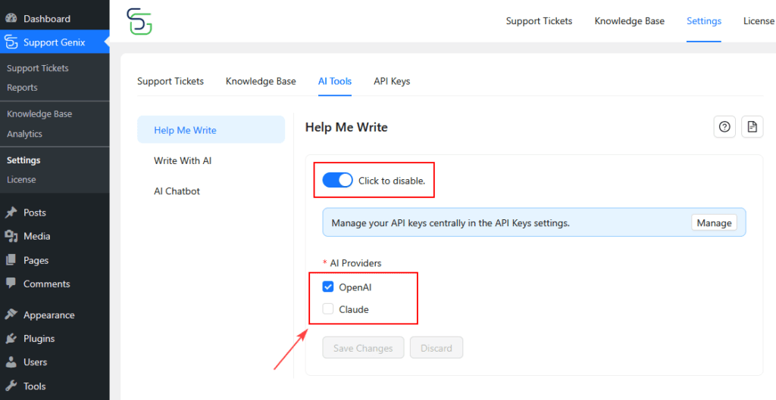The image size is (776, 400).
Task: Enable the Claude provider checkbox
Action: pyautogui.click(x=327, y=309)
